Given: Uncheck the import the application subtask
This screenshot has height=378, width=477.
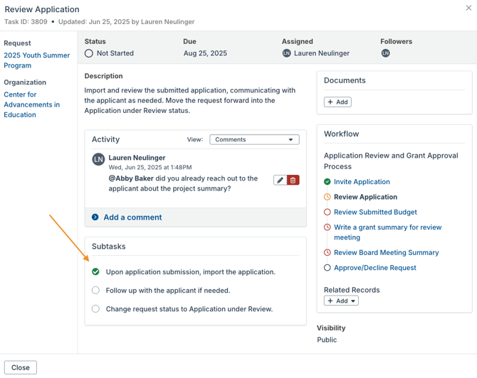Looking at the screenshot, I should click(x=95, y=272).
